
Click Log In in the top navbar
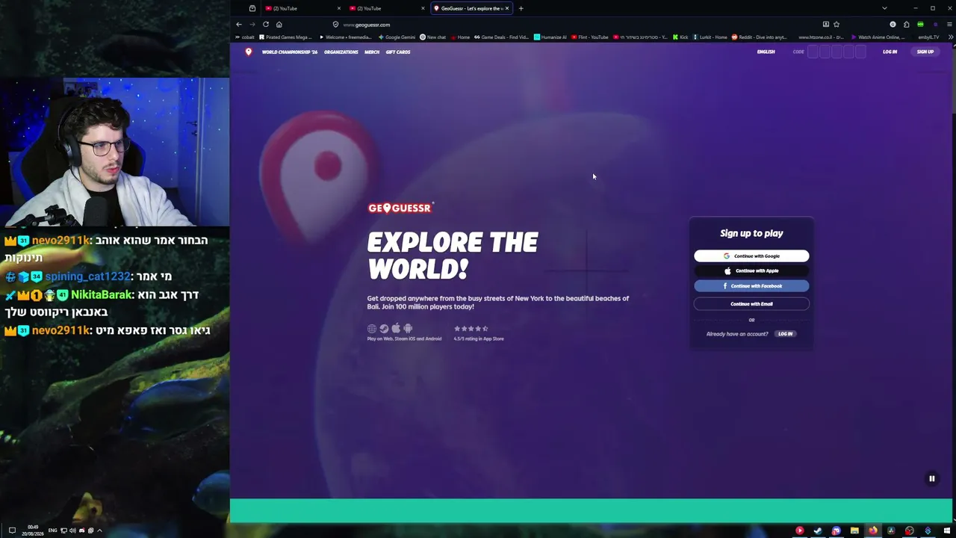tap(890, 52)
